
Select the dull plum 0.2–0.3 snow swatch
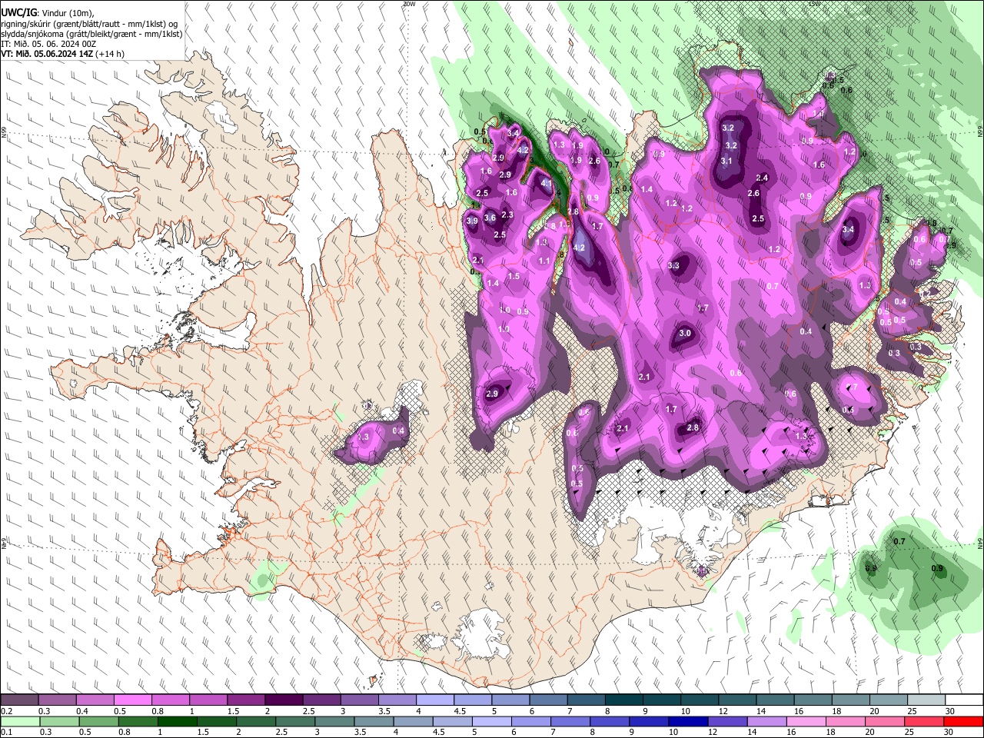pyautogui.click(x=19, y=700)
